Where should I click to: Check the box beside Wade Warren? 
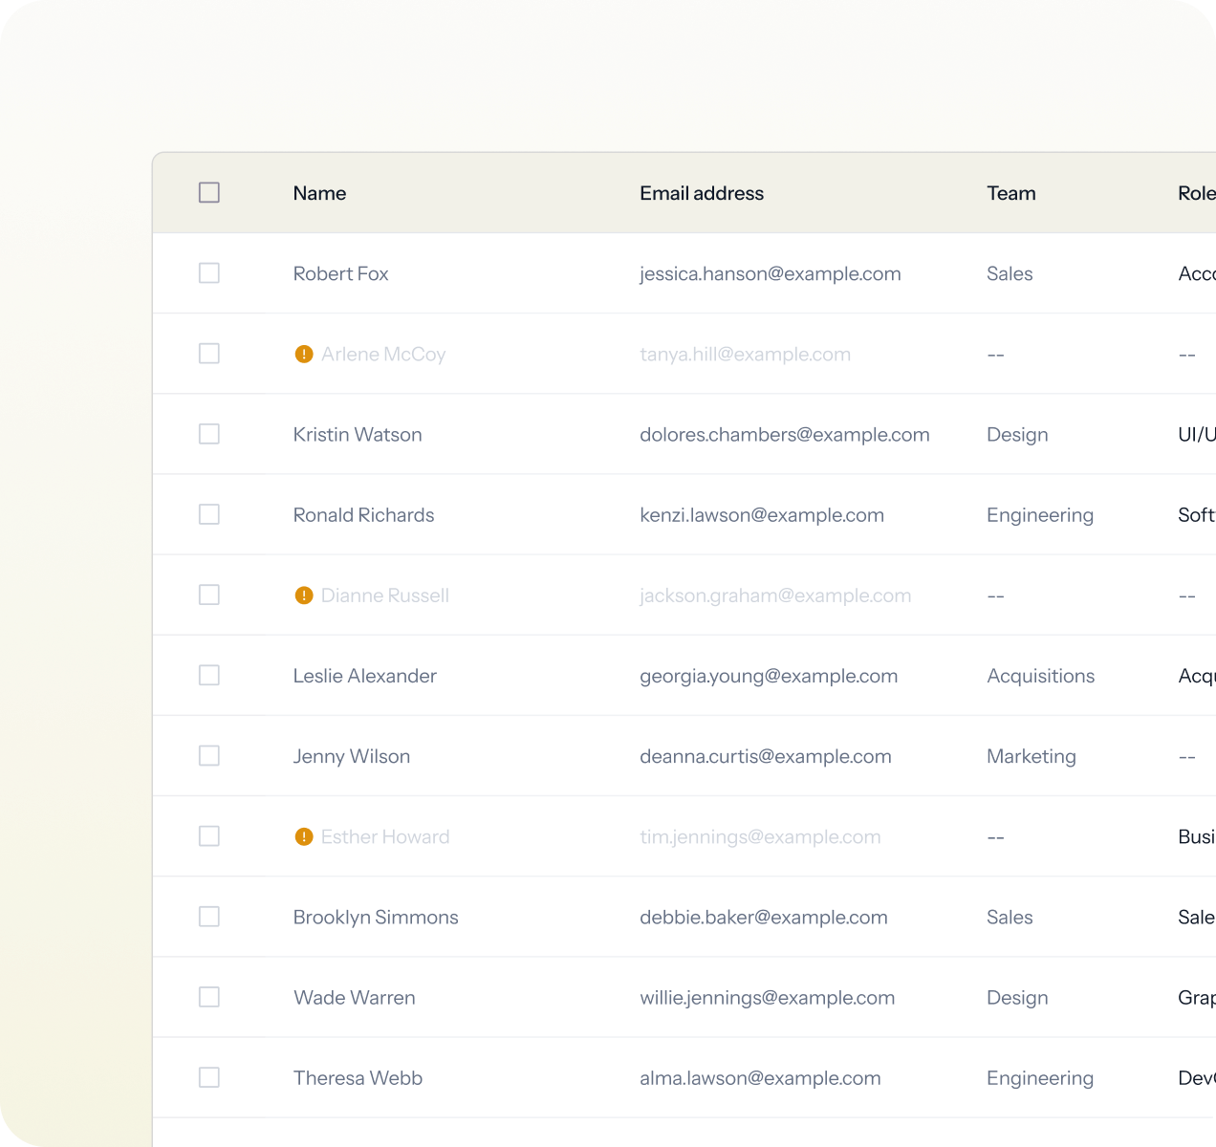(x=209, y=997)
